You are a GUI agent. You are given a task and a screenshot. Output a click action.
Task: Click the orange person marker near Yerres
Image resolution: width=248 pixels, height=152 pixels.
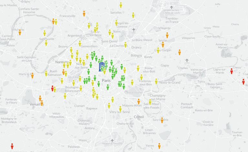click(159, 146)
